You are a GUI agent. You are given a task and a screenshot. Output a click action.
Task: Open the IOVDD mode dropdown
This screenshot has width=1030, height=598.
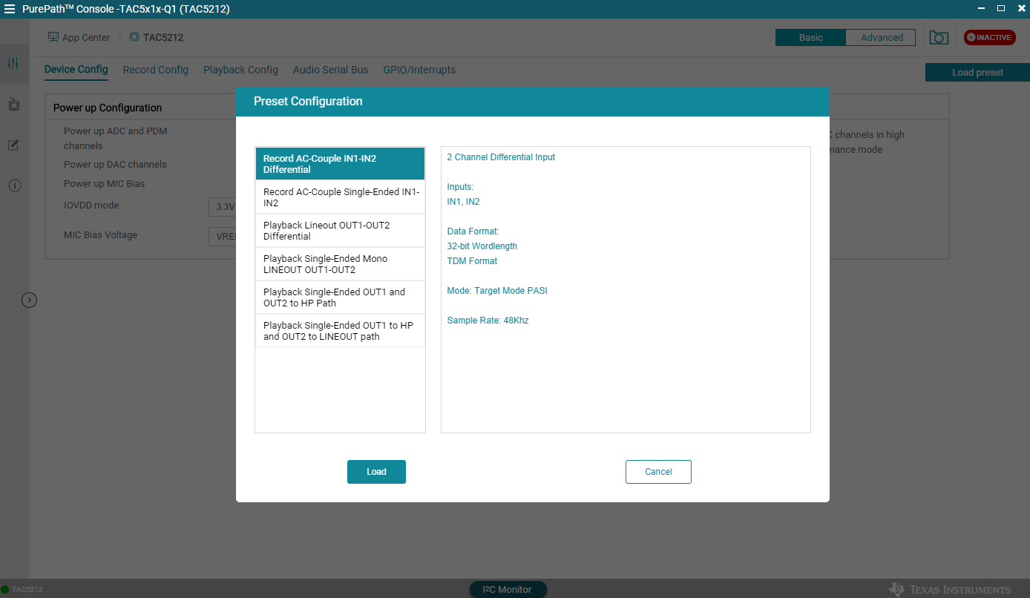pyautogui.click(x=223, y=207)
